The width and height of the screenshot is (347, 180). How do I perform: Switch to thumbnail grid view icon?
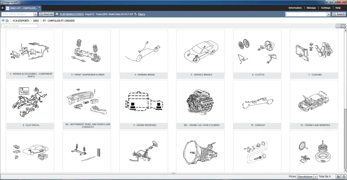[343, 26]
